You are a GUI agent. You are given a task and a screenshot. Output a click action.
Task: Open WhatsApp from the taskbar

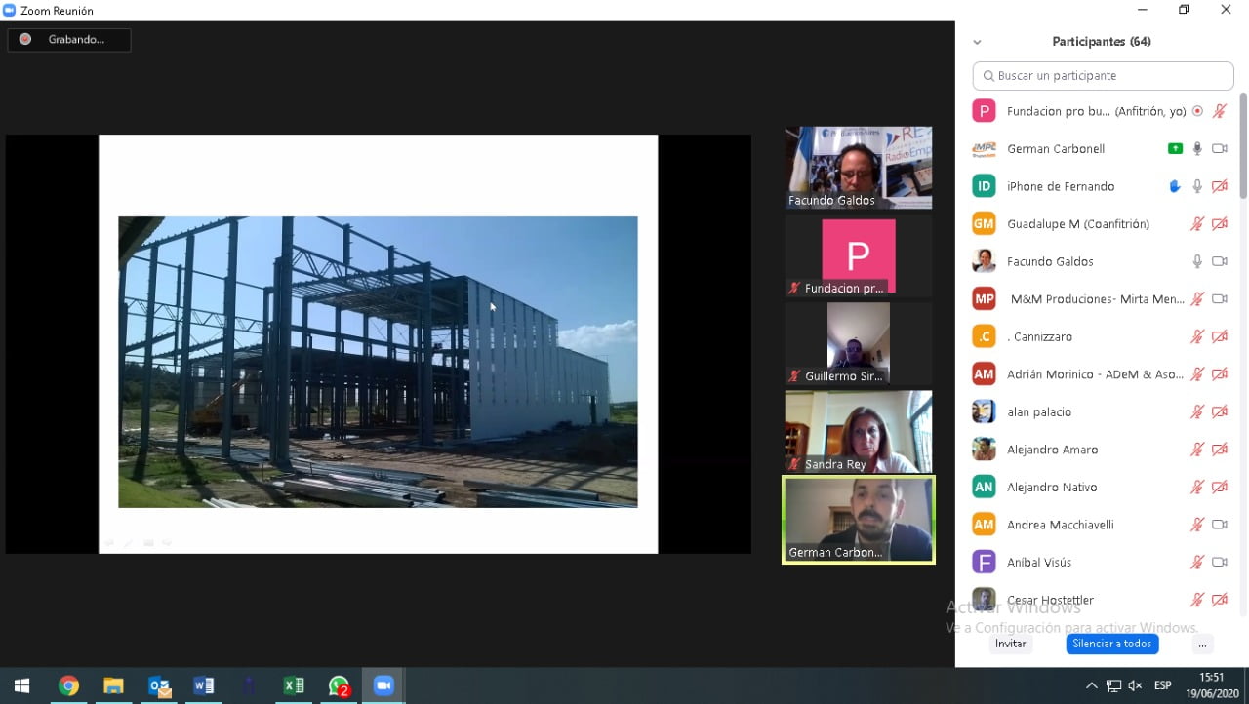(x=339, y=685)
